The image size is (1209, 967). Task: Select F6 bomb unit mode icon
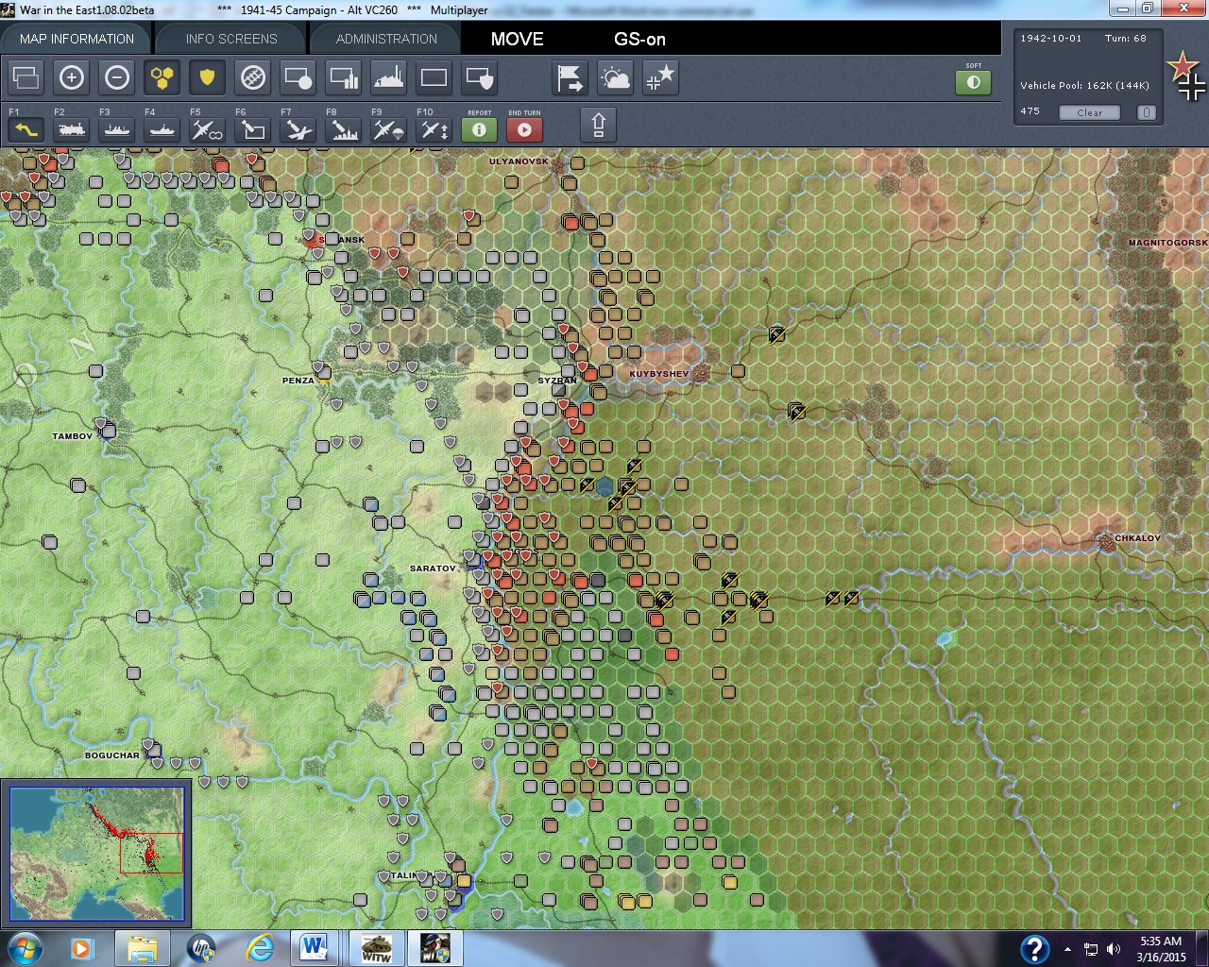click(x=253, y=128)
